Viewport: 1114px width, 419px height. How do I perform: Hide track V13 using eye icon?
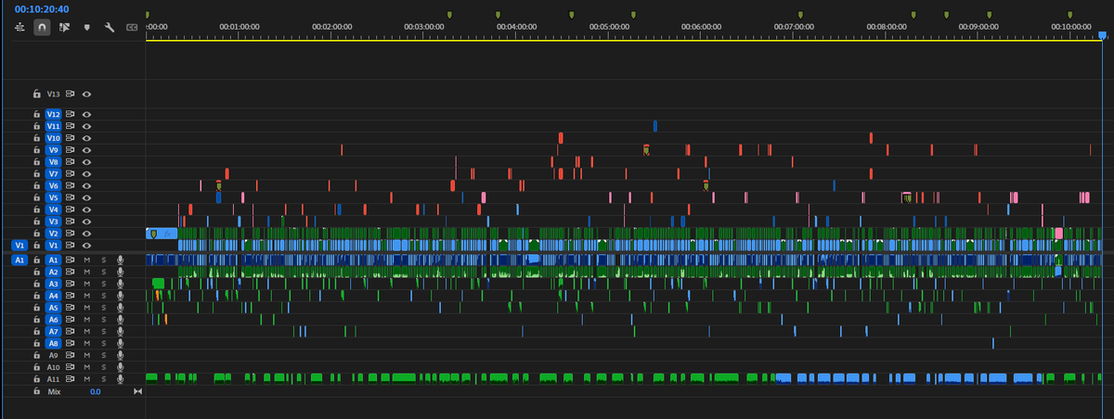tap(86, 94)
